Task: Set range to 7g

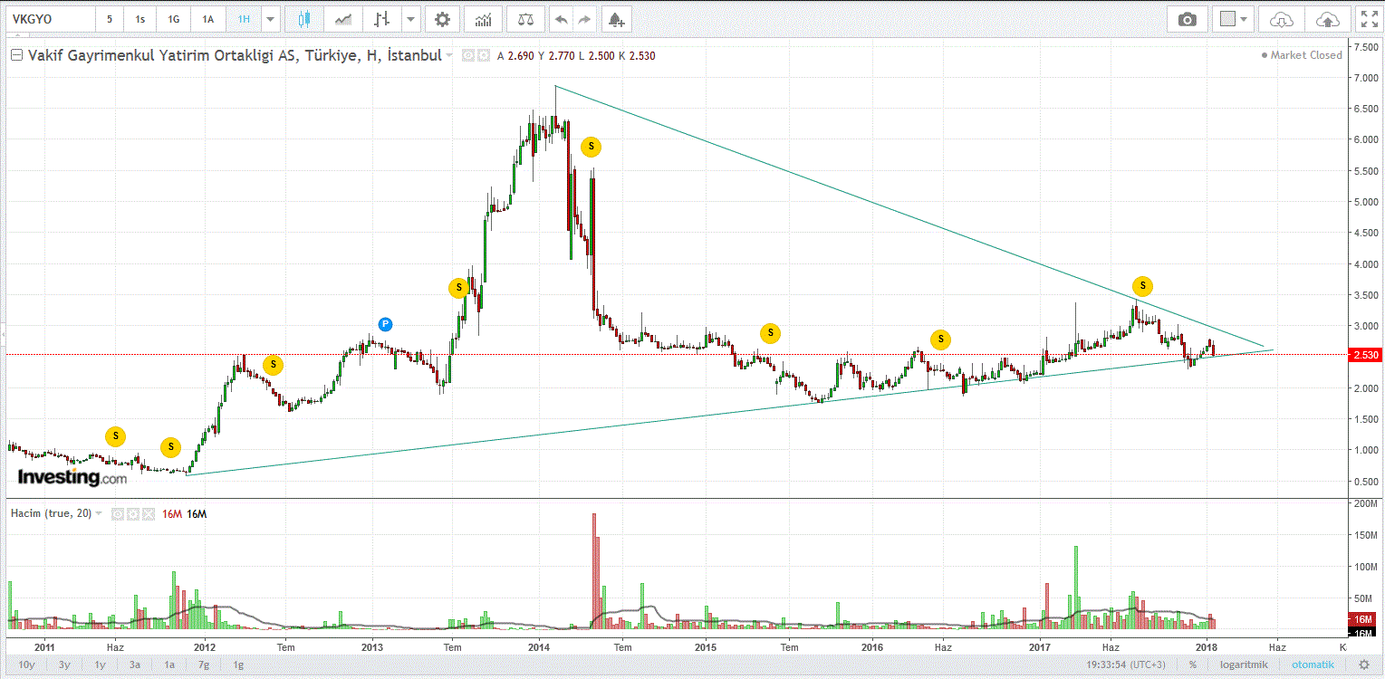Action: (x=205, y=665)
